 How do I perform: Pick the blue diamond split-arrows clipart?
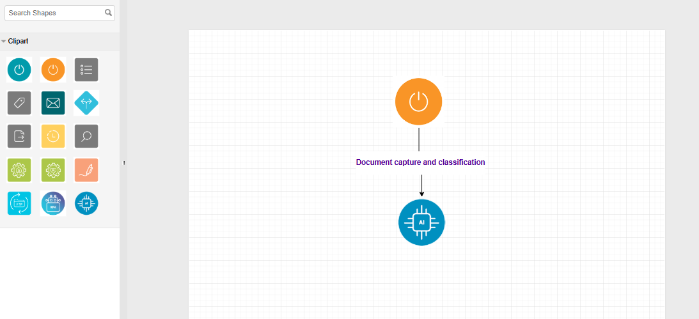(86, 103)
